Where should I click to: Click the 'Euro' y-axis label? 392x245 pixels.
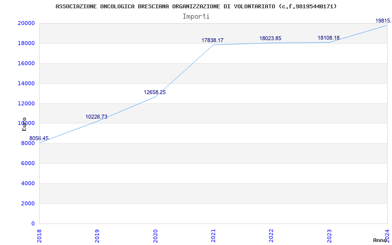pyautogui.click(x=24, y=124)
